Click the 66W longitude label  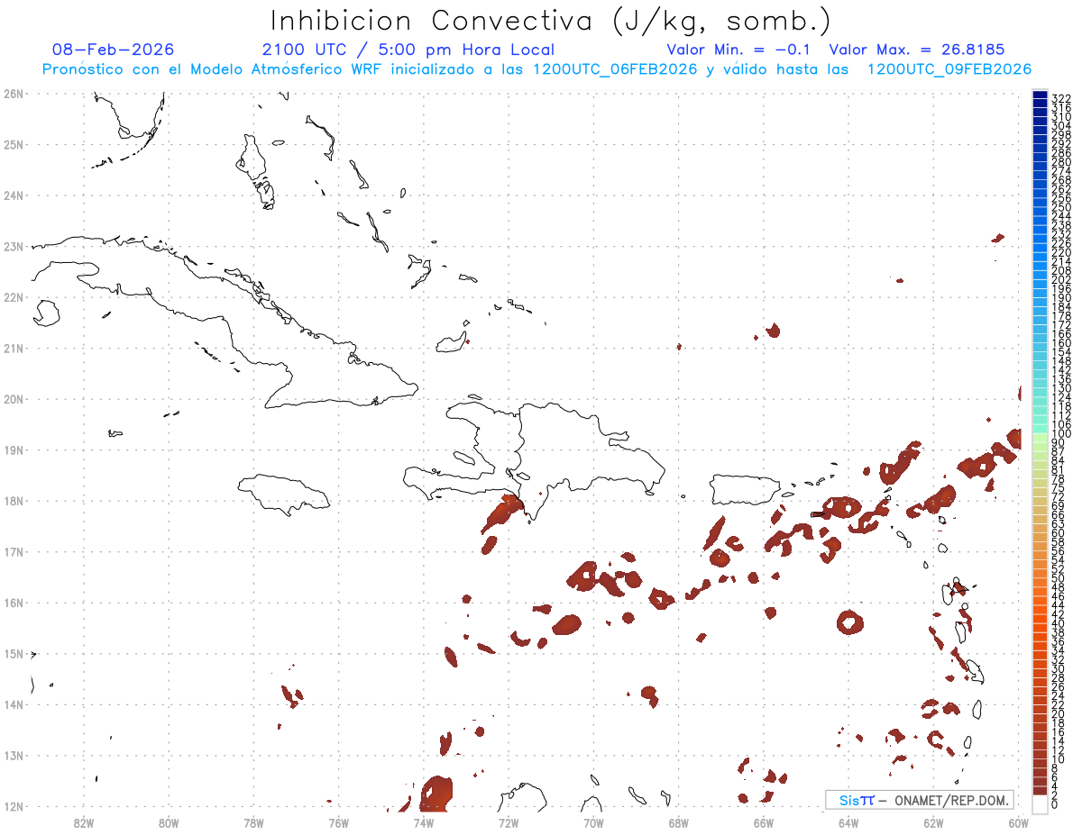click(x=764, y=822)
